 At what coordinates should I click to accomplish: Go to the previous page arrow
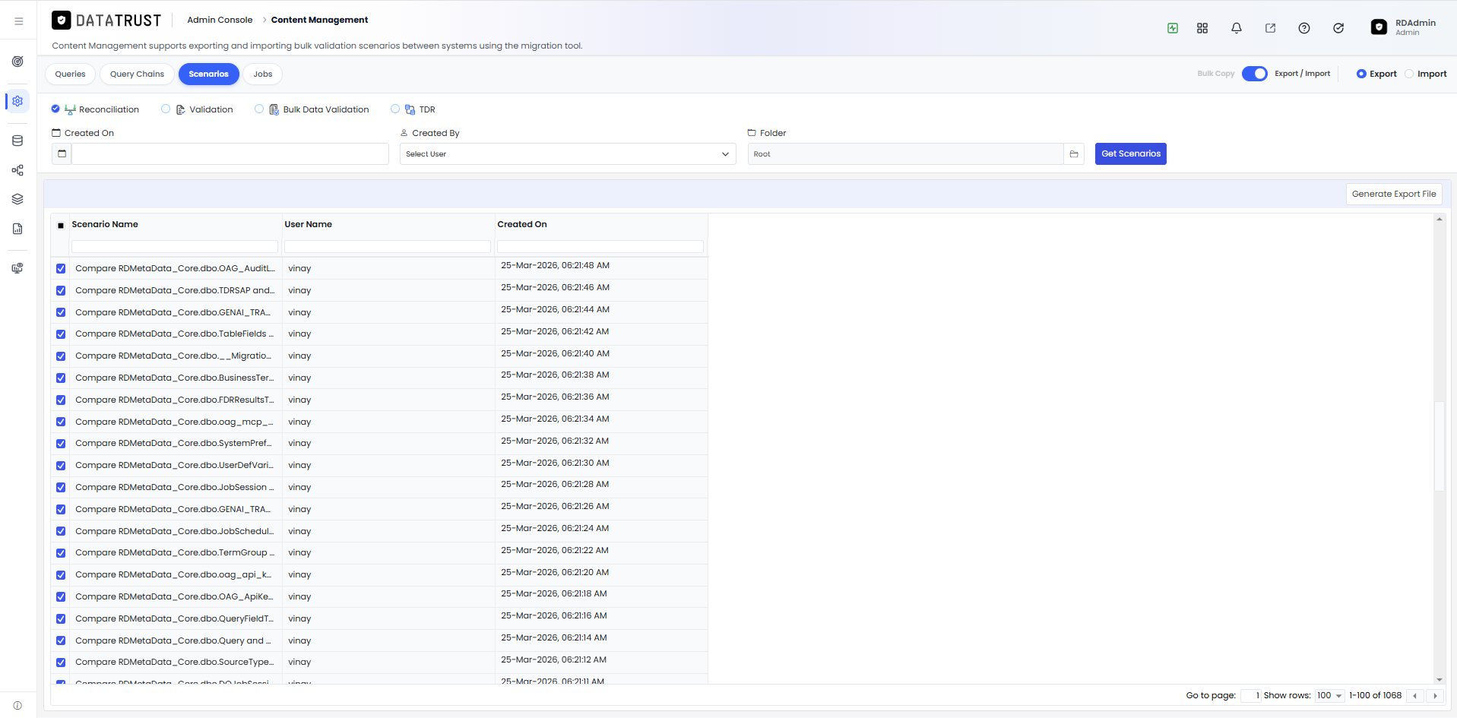1414,696
